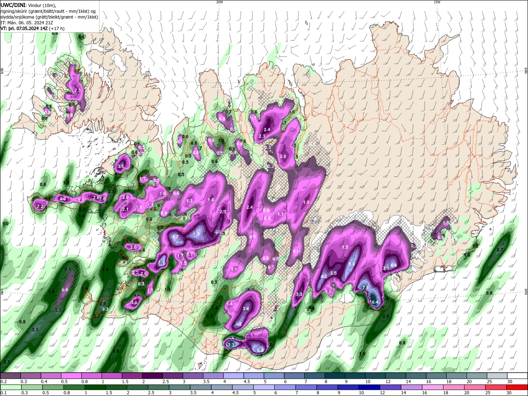This screenshot has width=528, height=396.
Task: Click the 6.4 value near the south coast
Action: (x=260, y=350)
